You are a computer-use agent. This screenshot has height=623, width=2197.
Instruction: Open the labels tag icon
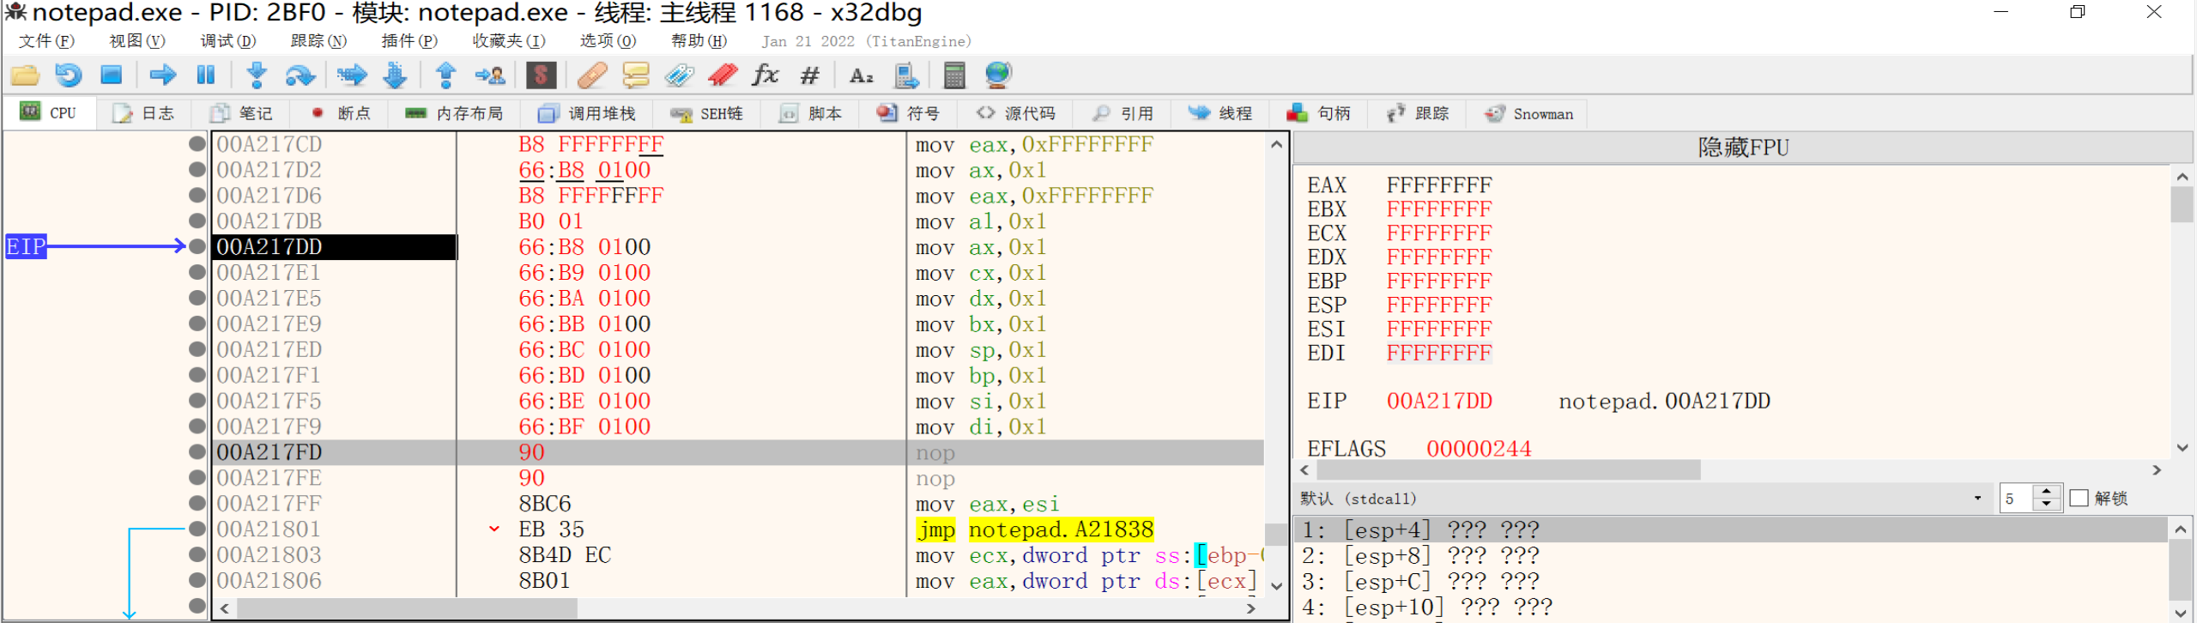(680, 76)
